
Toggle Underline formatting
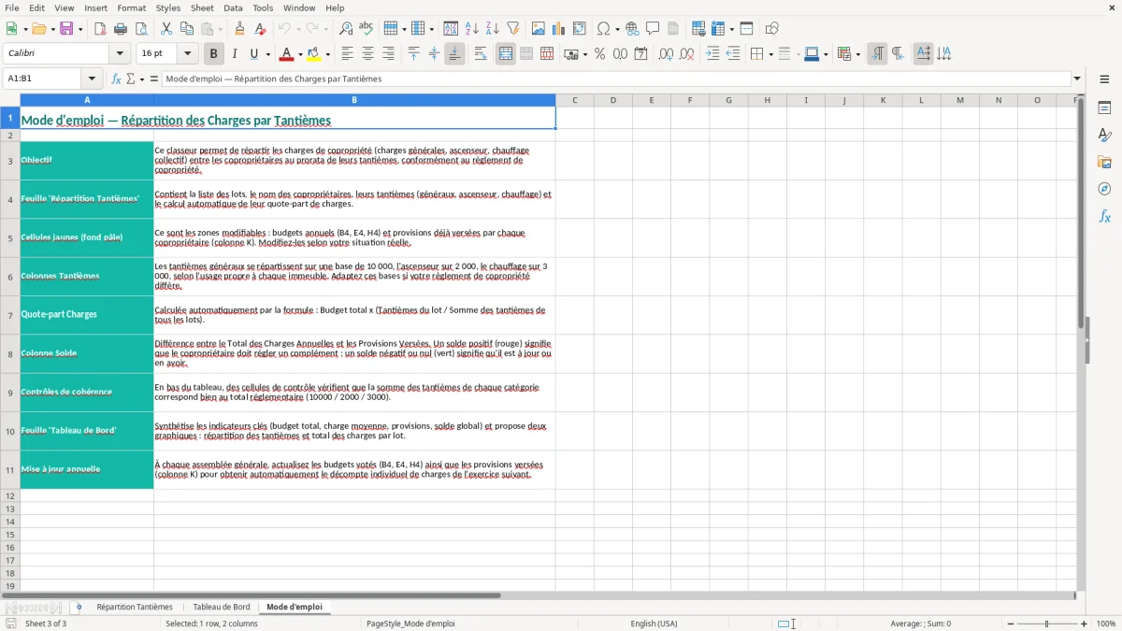(x=254, y=54)
